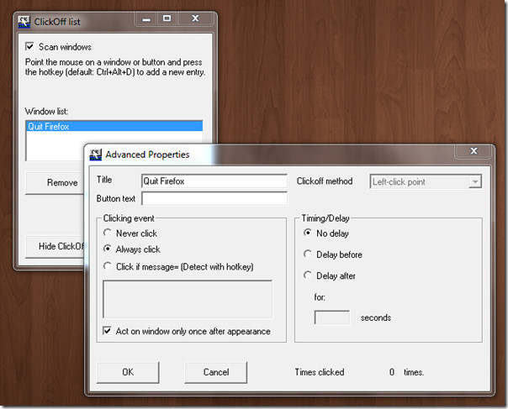Minimize the ClickOff list window
Viewport: 508px width, 409px height.
coord(146,18)
